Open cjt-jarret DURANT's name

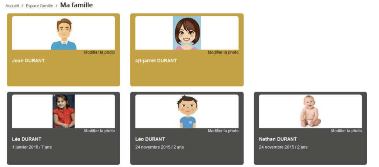point(156,60)
